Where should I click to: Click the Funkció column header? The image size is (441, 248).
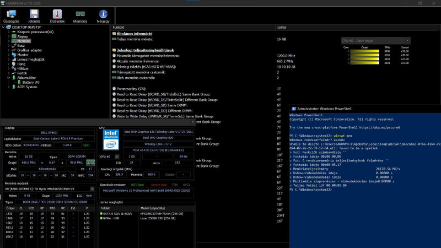pyautogui.click(x=192, y=27)
